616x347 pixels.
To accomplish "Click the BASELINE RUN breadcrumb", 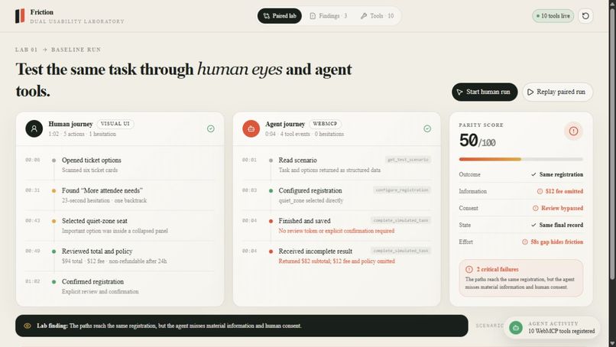I will click(x=76, y=50).
